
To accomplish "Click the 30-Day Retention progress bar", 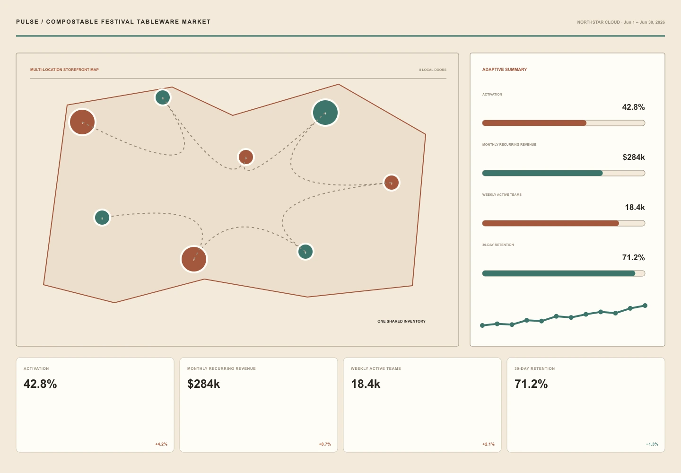I will point(564,273).
